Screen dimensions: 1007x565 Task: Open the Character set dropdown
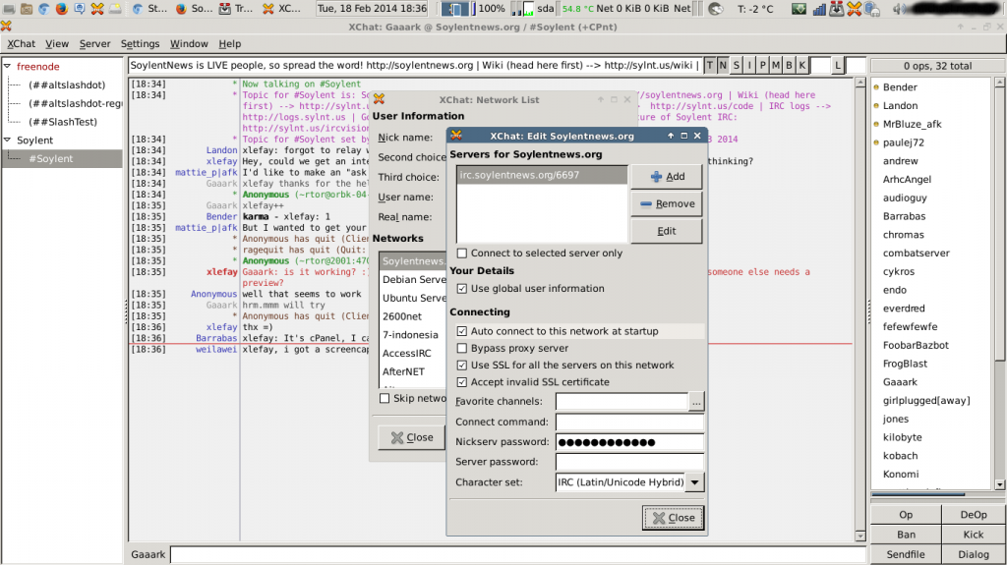(x=695, y=482)
